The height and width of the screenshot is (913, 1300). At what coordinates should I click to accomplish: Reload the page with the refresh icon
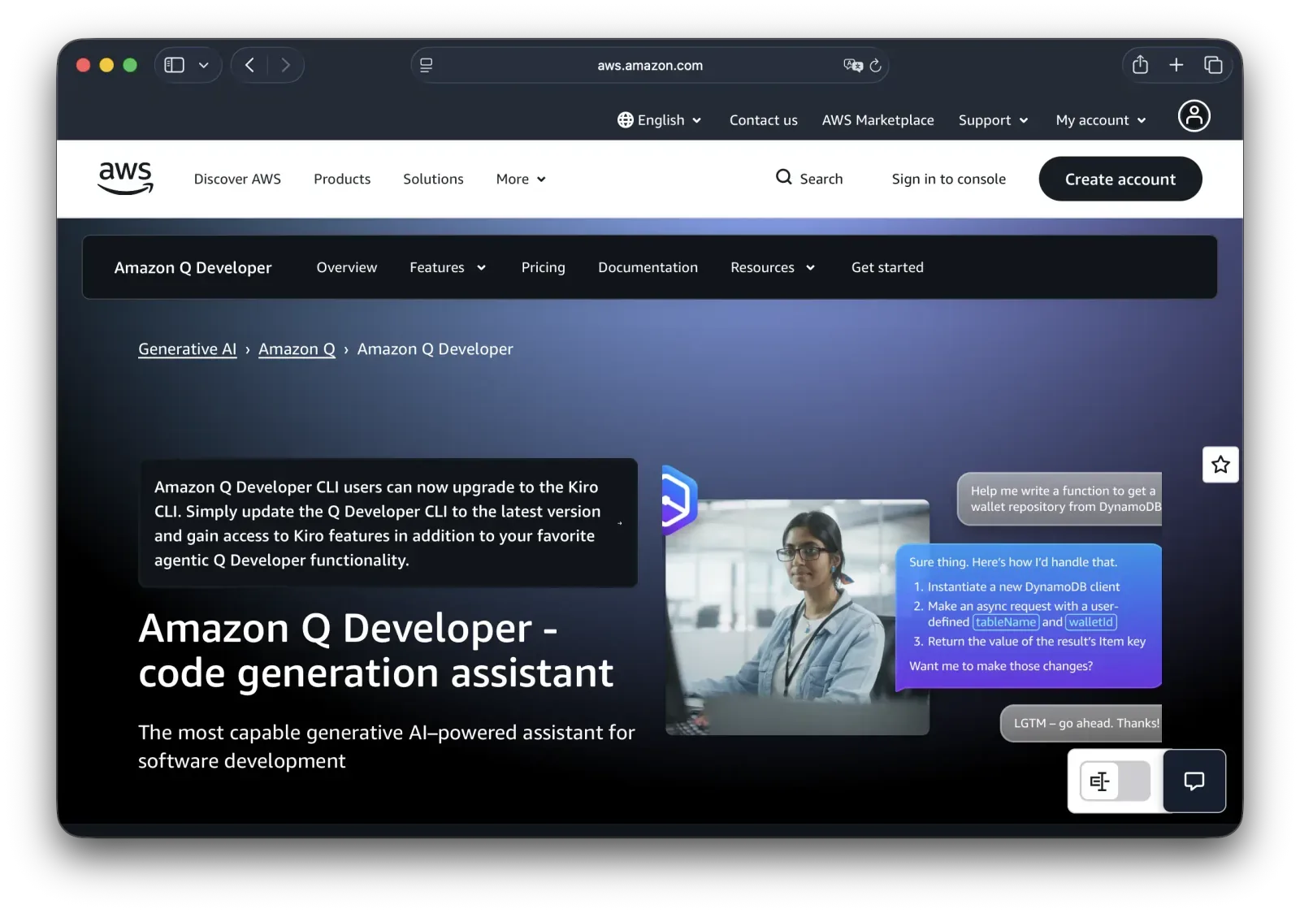coord(875,65)
